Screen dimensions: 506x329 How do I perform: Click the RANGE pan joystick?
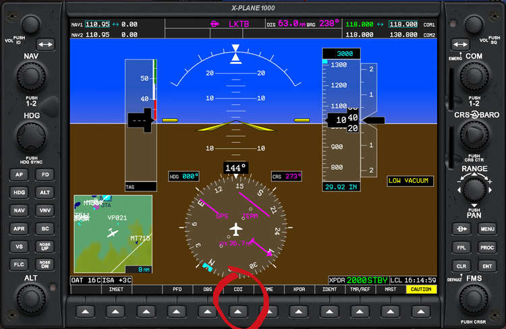click(474, 190)
